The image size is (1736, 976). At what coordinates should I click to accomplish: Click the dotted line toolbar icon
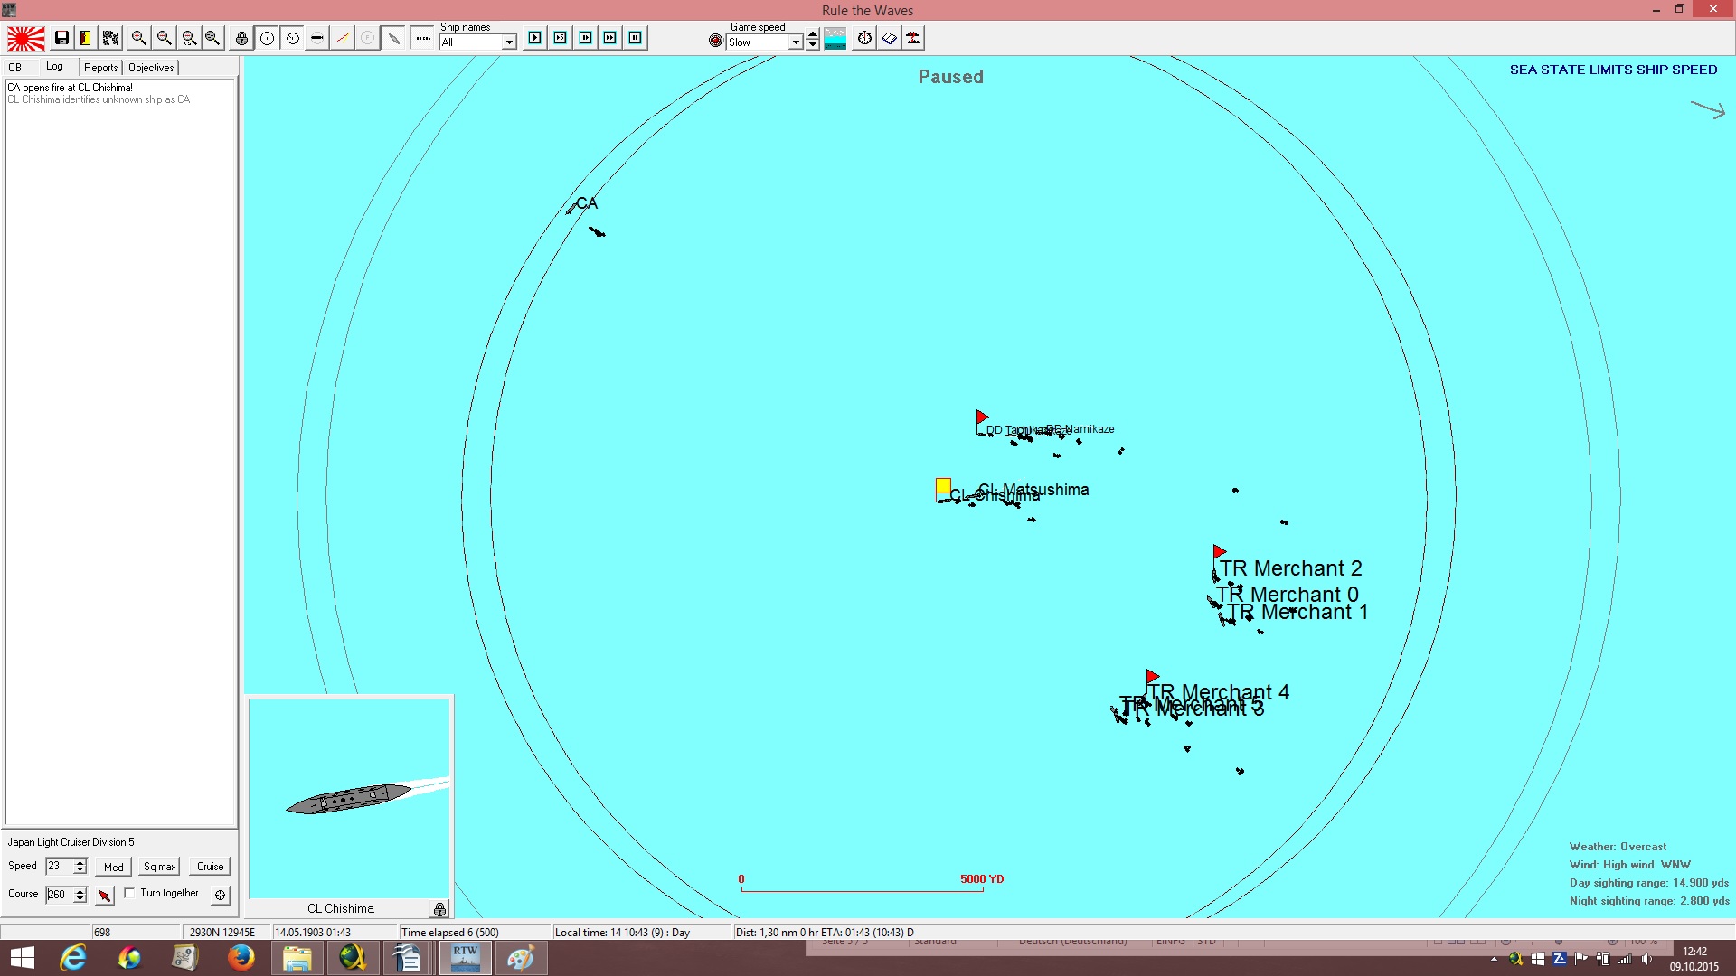[422, 38]
